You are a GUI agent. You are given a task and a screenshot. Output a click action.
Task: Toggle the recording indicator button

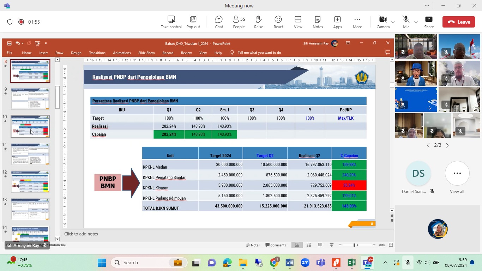tap(21, 22)
